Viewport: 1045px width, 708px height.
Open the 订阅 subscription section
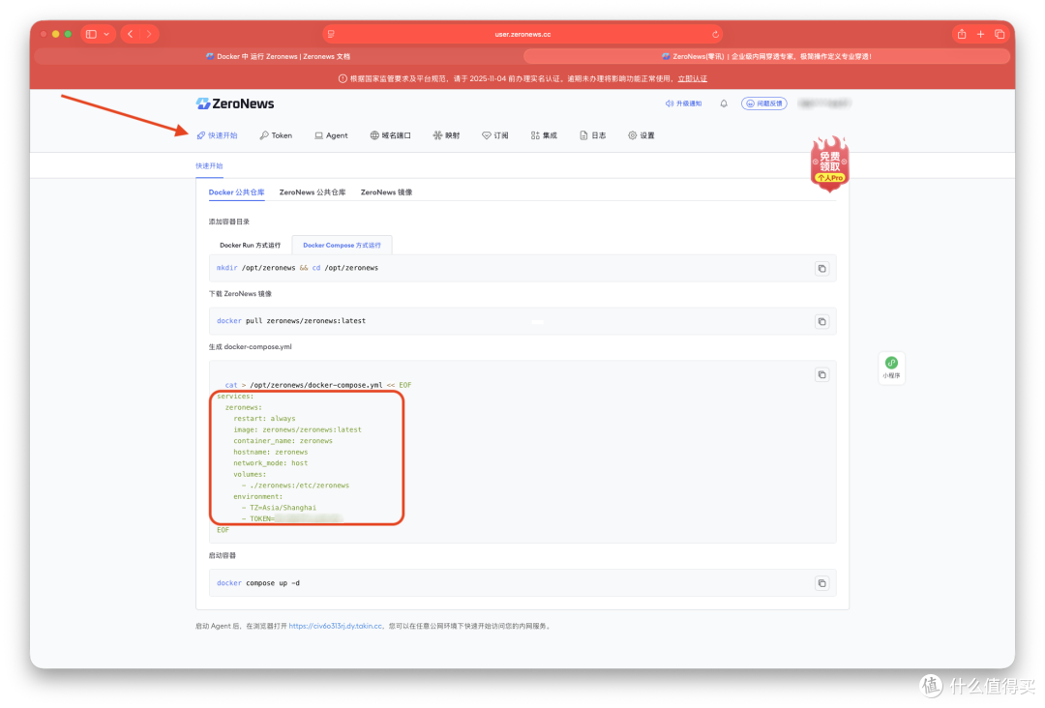tap(495, 135)
